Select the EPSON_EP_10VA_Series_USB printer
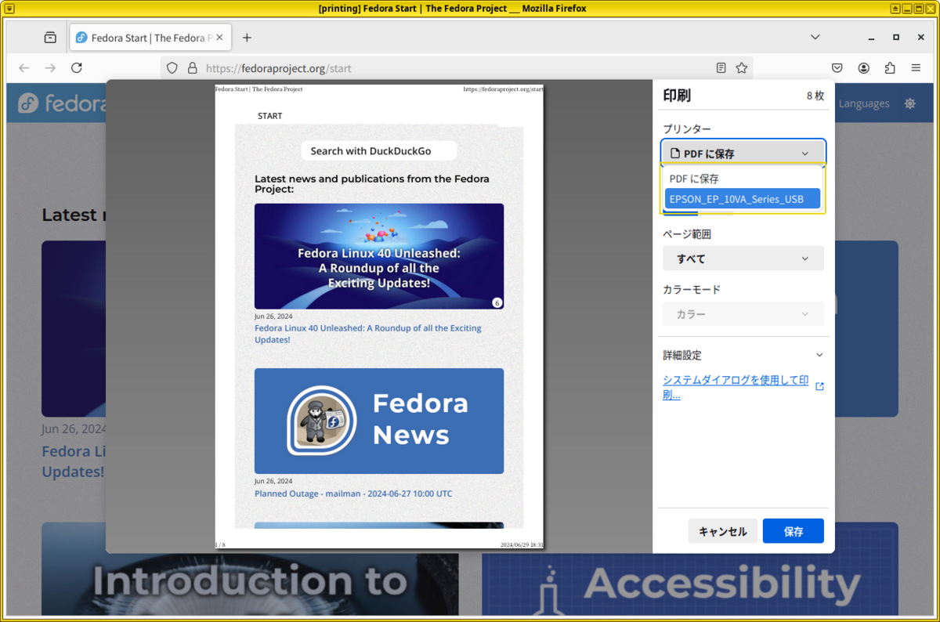The height and width of the screenshot is (622, 940). 742,198
